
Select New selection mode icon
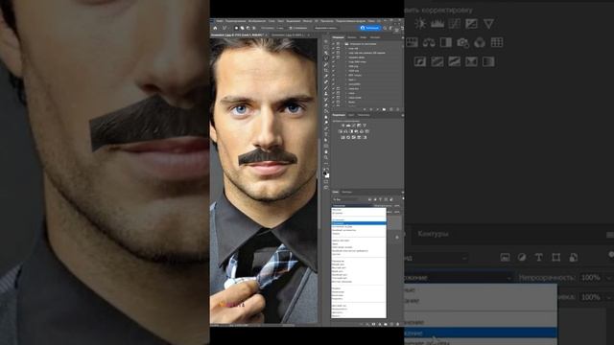click(236, 28)
